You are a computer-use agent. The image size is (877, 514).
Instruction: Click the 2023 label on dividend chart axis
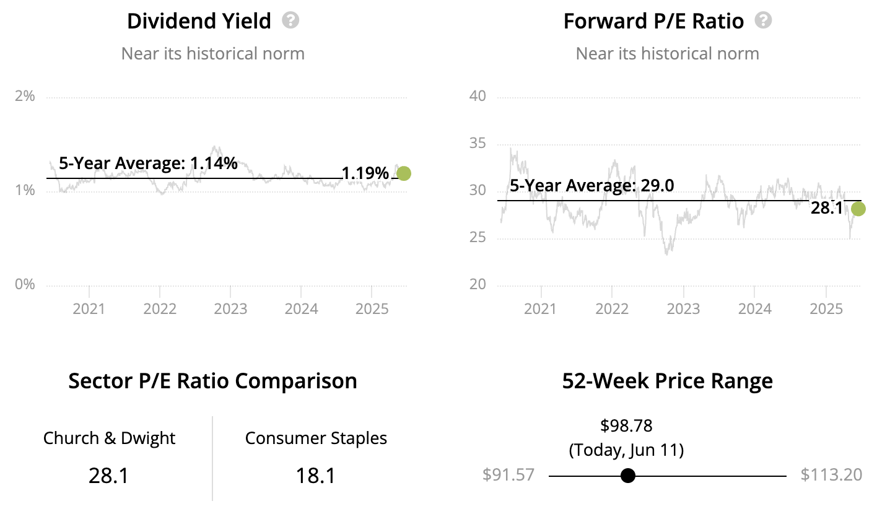(x=230, y=308)
